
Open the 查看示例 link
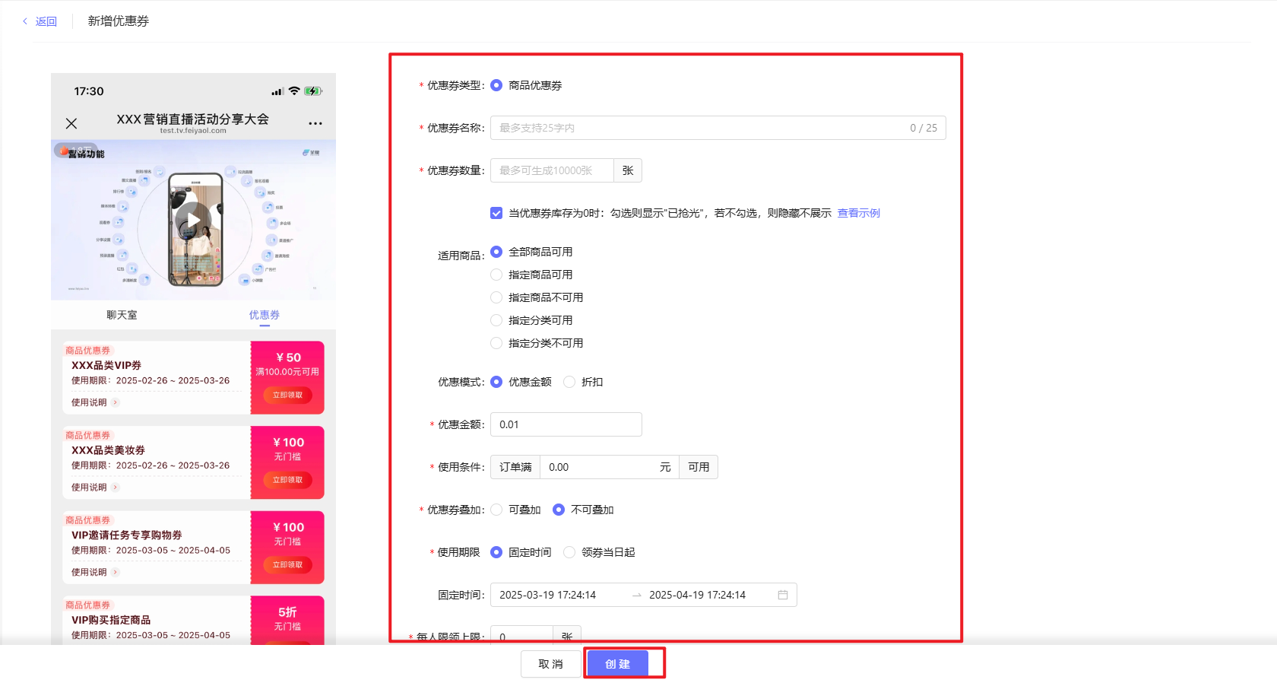858,213
